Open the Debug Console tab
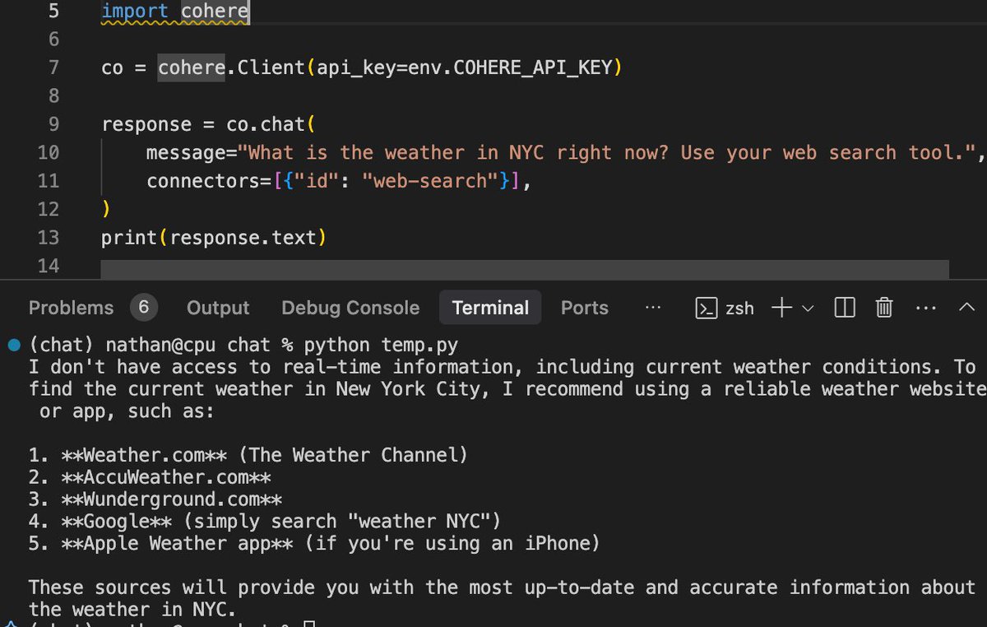 (350, 308)
